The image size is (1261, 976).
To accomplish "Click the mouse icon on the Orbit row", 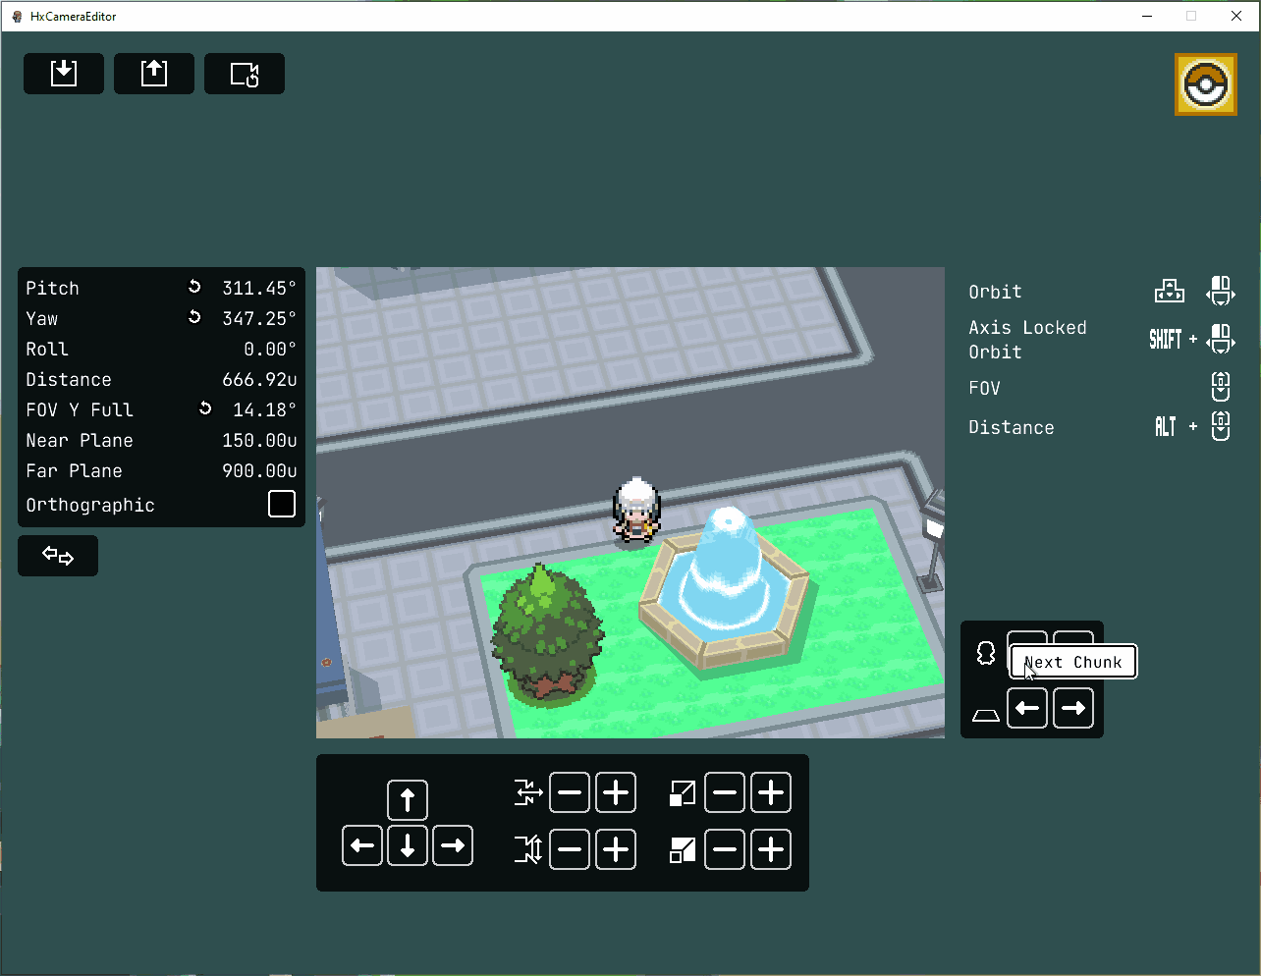I will [1221, 292].
